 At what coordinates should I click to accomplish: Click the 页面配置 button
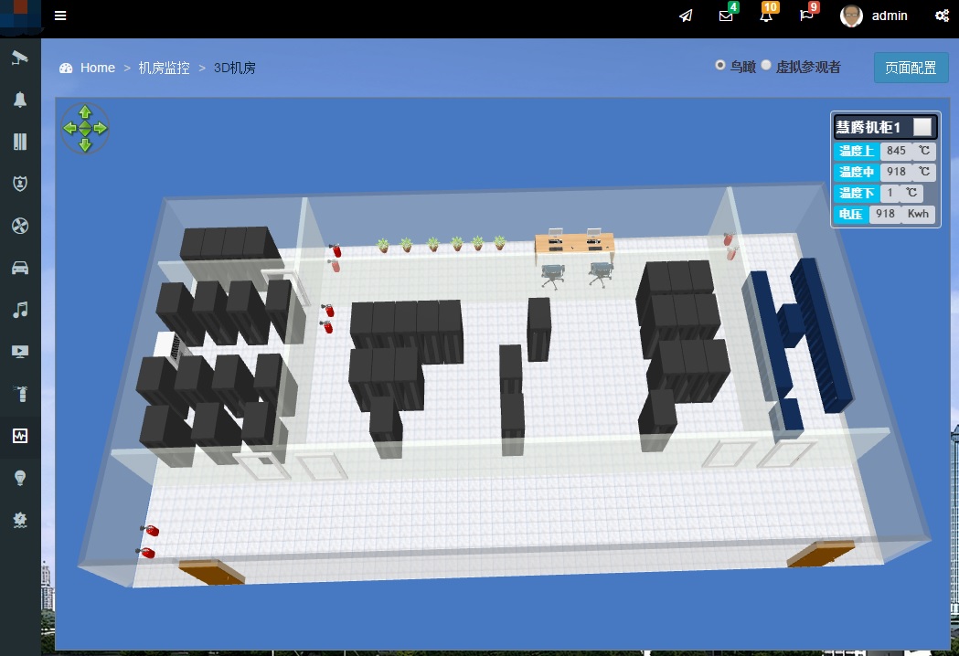pyautogui.click(x=911, y=68)
